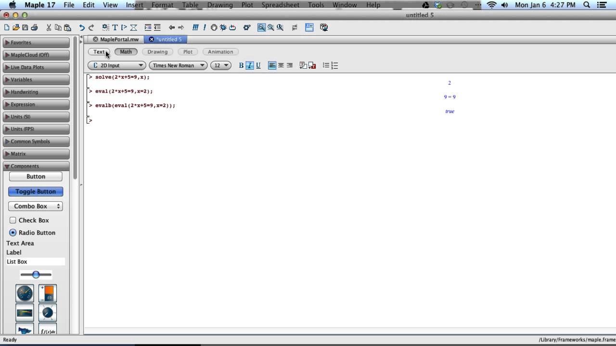
Task: Toggle italic formatting
Action: pyautogui.click(x=249, y=65)
